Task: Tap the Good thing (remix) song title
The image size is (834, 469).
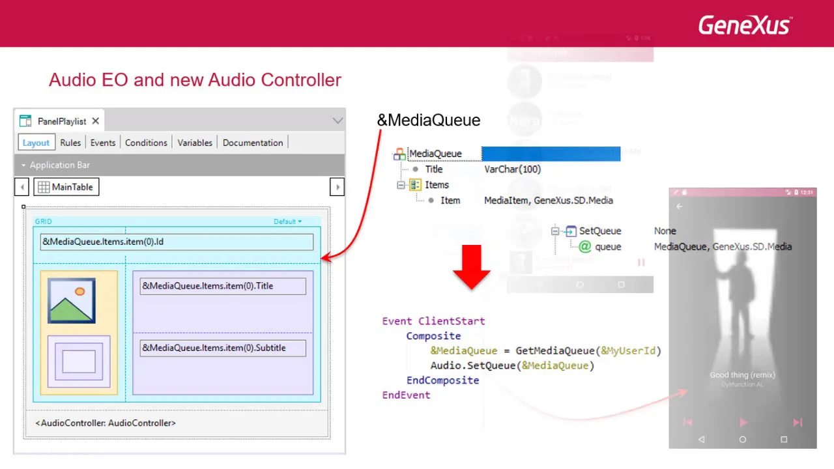Action: pyautogui.click(x=742, y=375)
